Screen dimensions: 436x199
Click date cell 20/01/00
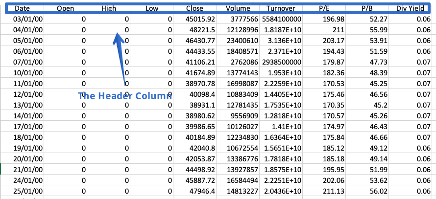[22, 159]
